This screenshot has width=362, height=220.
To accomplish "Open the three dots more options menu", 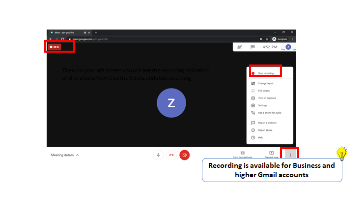I will (x=290, y=155).
